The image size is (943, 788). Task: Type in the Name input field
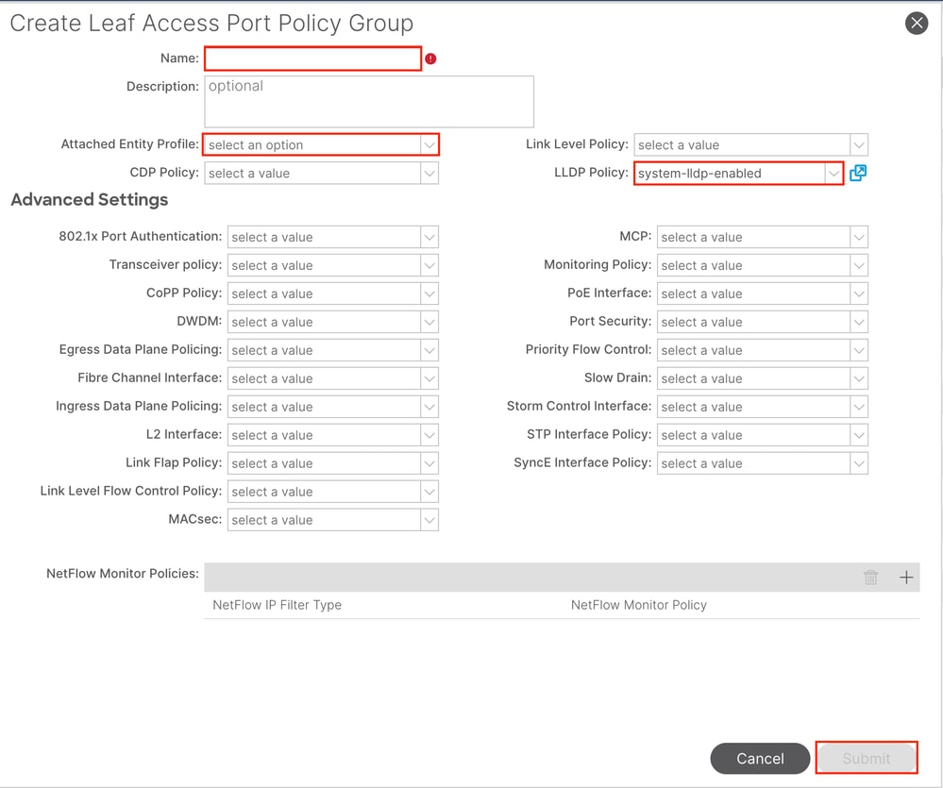coord(312,59)
